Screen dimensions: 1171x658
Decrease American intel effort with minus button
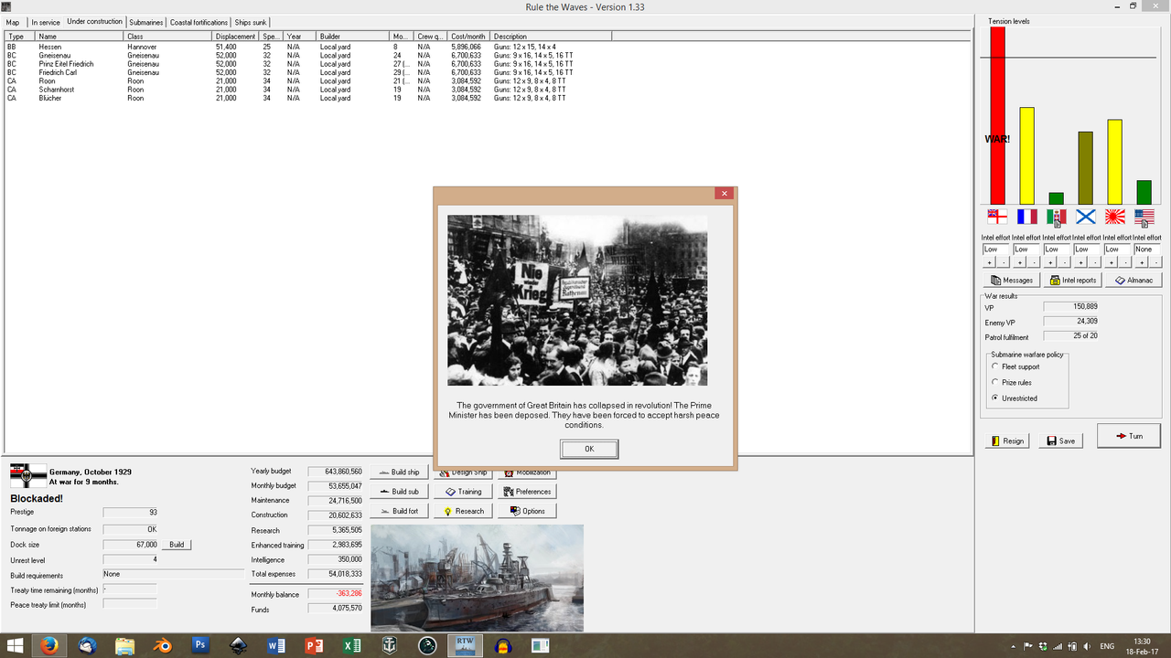[1154, 262]
